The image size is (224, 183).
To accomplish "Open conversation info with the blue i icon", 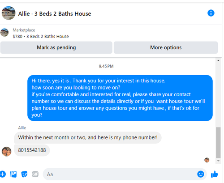I will pyautogui.click(x=211, y=13).
